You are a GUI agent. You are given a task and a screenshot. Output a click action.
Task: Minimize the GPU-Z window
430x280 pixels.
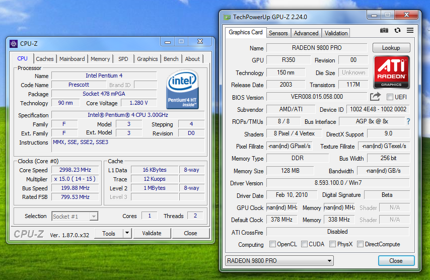coord(374,15)
